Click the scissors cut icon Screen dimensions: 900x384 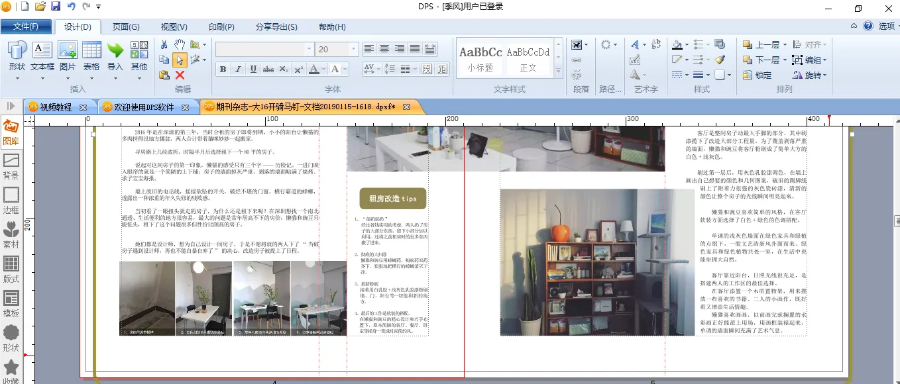click(x=164, y=44)
